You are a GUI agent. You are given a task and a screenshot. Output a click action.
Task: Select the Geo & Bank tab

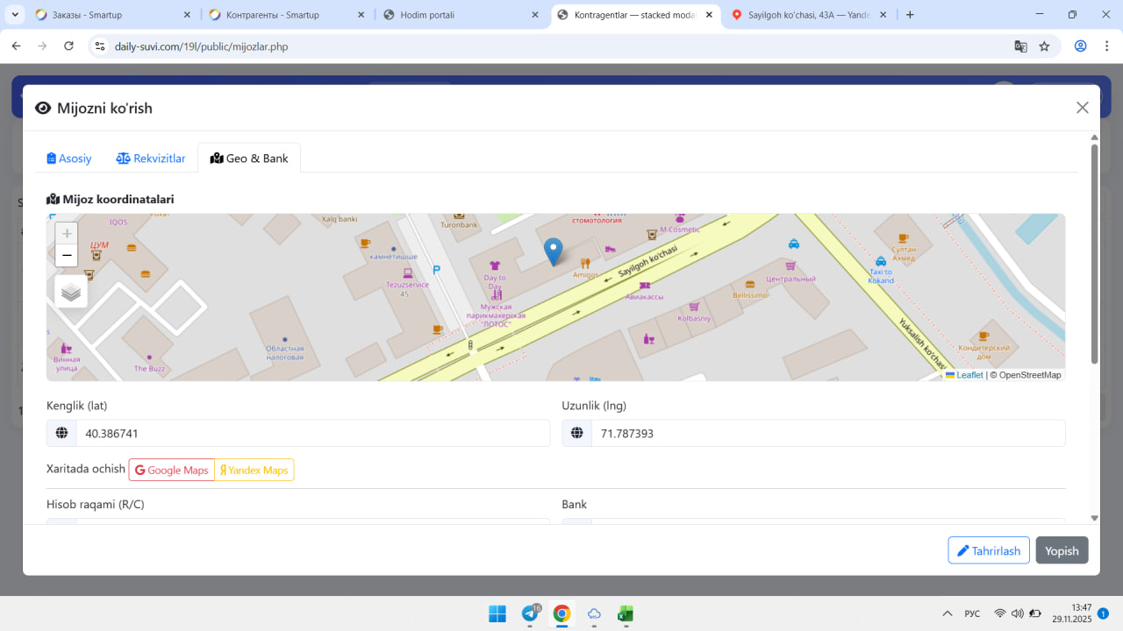pyautogui.click(x=249, y=159)
